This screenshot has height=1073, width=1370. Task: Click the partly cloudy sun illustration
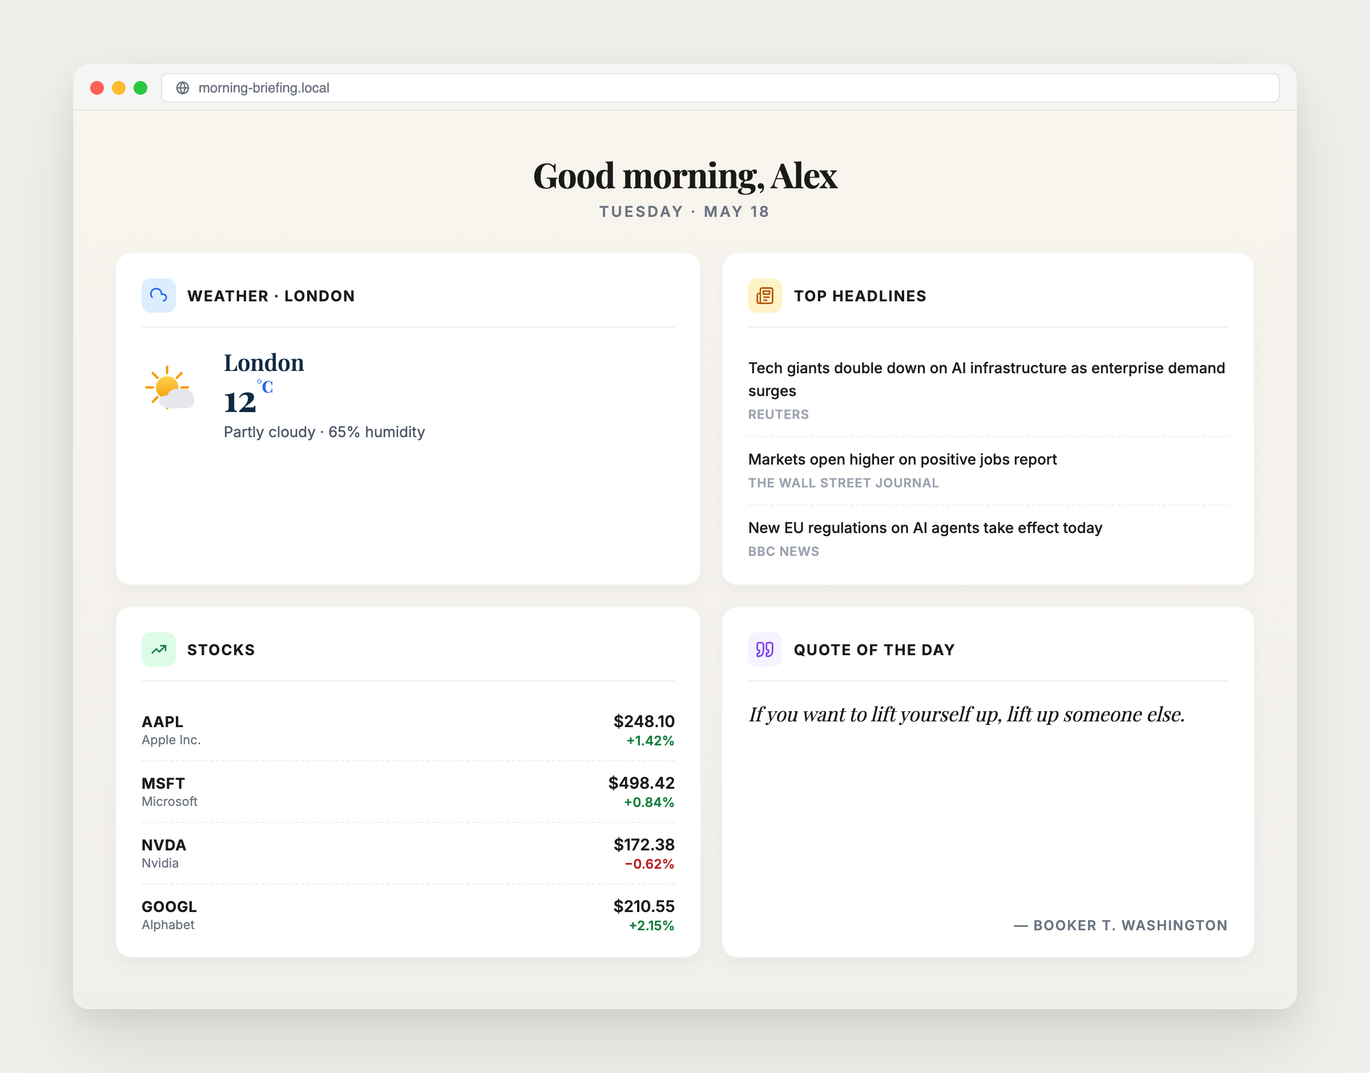(169, 388)
